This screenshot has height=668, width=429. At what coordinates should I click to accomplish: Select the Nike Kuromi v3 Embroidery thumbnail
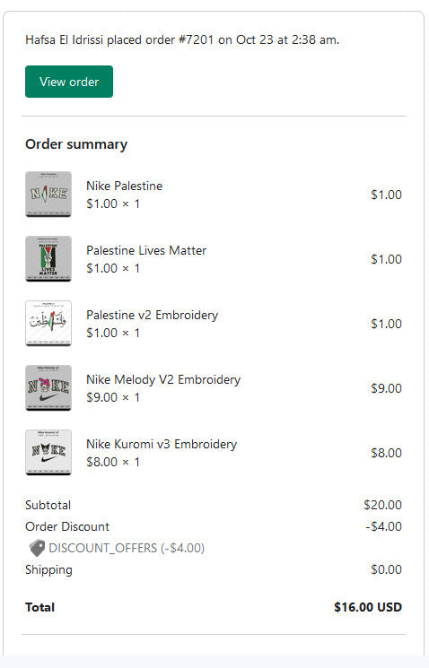(x=48, y=453)
